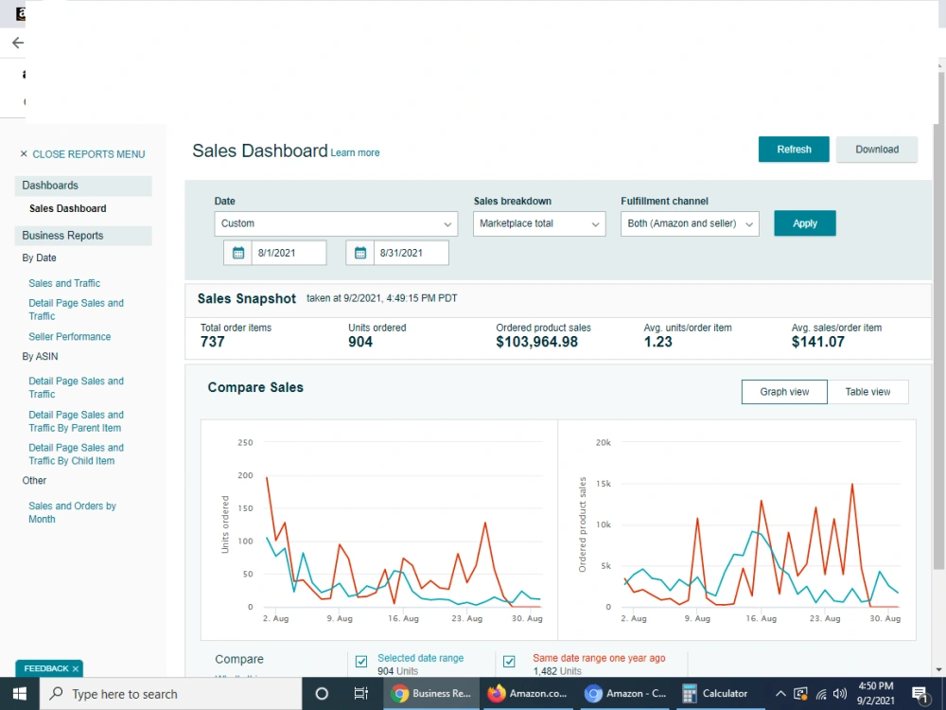The image size is (946, 710).
Task: Open Task View on taskbar
Action: click(360, 694)
